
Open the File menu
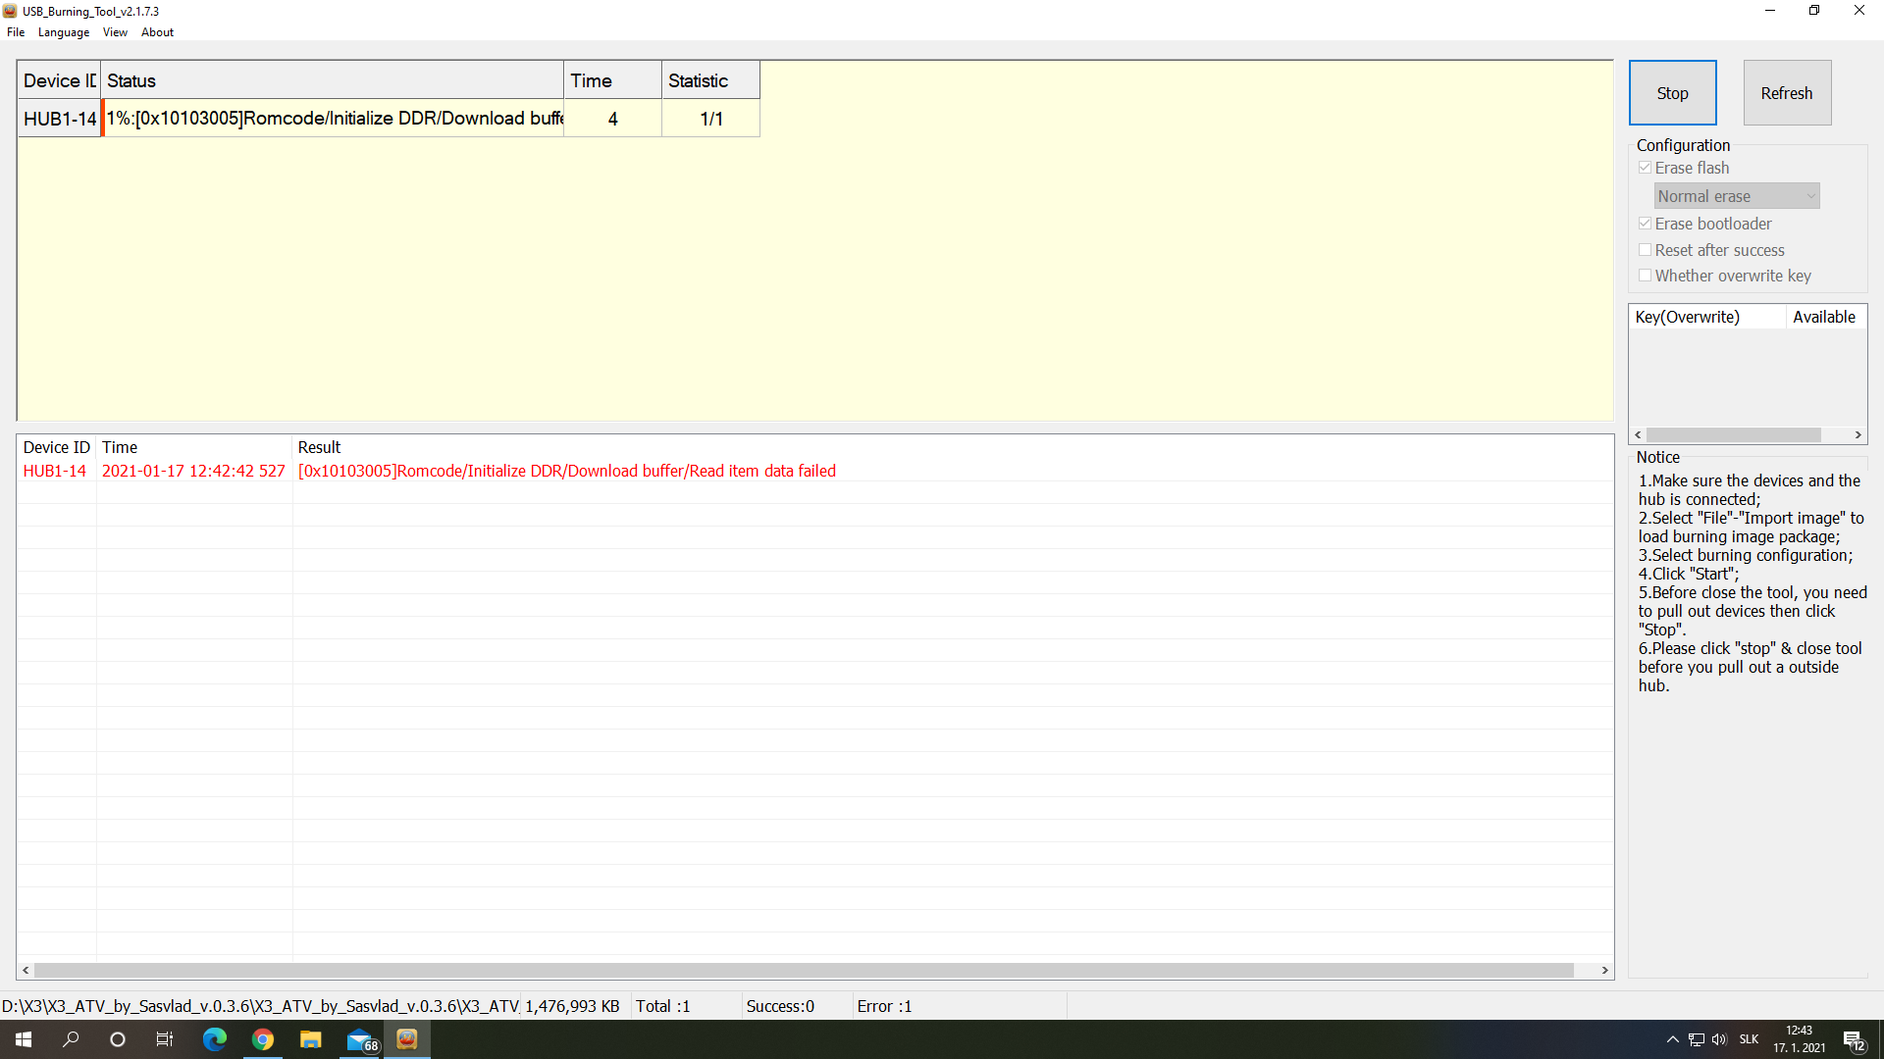tap(16, 32)
